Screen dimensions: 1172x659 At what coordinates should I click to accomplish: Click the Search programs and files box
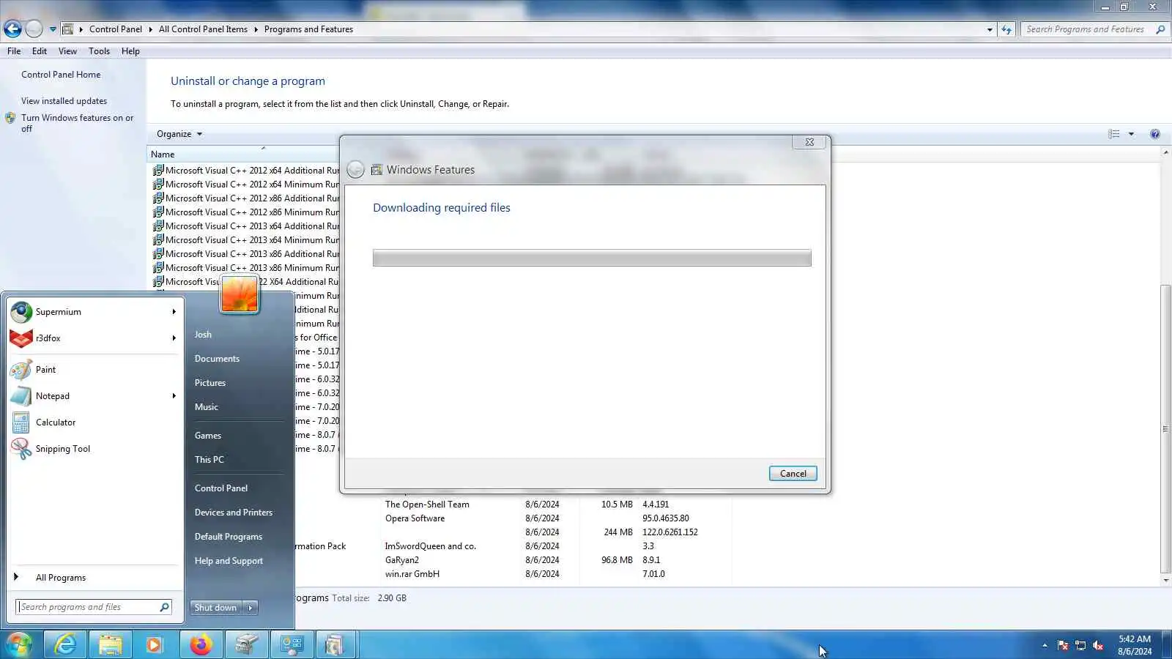coord(88,607)
